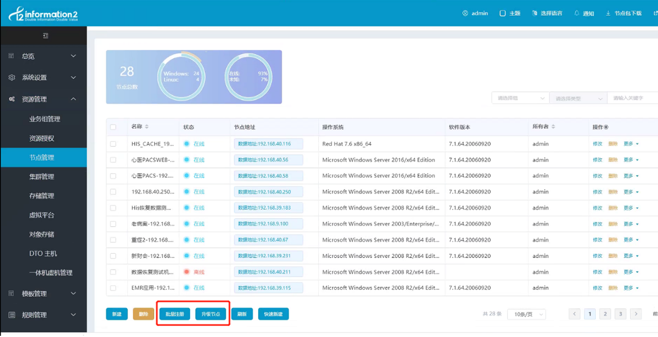
Task: Click the Windows/Linux donut chart
Action: click(181, 77)
